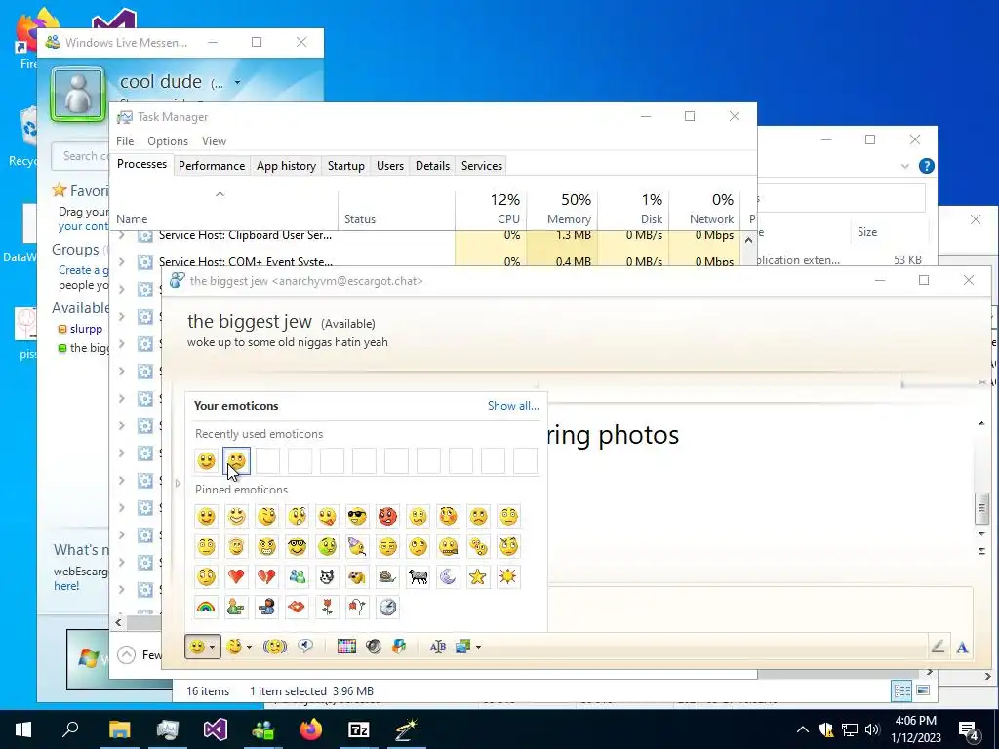Insert the angry red face emoticon
This screenshot has height=749, width=999.
click(x=387, y=516)
